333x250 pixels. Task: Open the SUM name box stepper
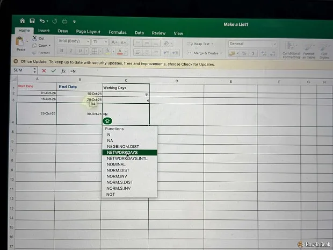point(34,70)
